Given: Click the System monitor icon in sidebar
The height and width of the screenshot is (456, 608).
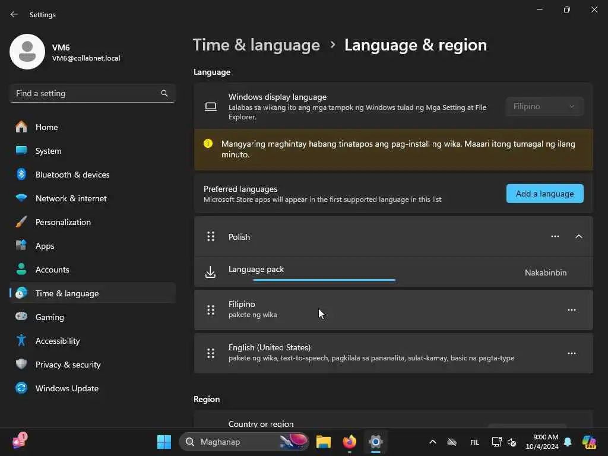Looking at the screenshot, I should point(21,150).
